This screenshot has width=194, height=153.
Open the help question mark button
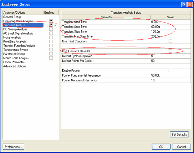point(184,4)
